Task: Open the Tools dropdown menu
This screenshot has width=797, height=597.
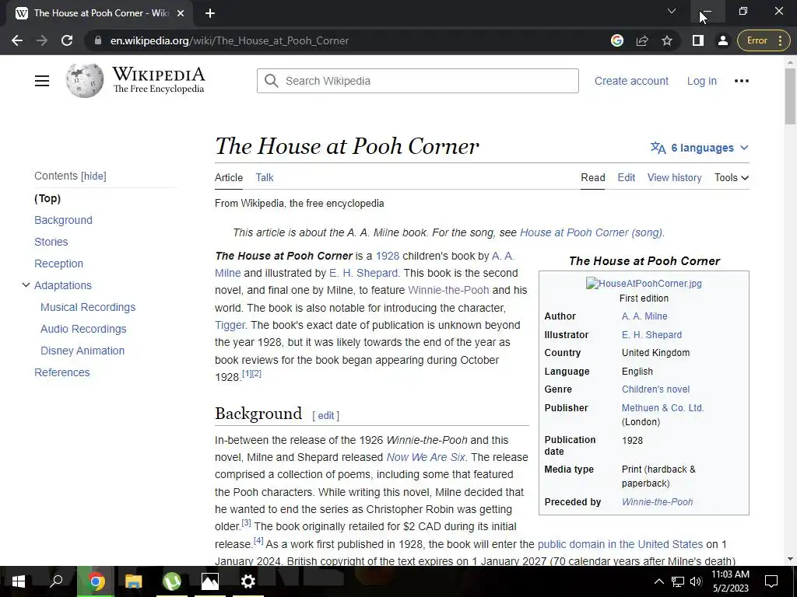Action: click(732, 178)
